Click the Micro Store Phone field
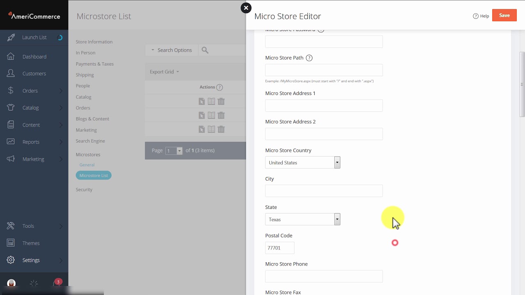525x295 pixels. point(324,276)
